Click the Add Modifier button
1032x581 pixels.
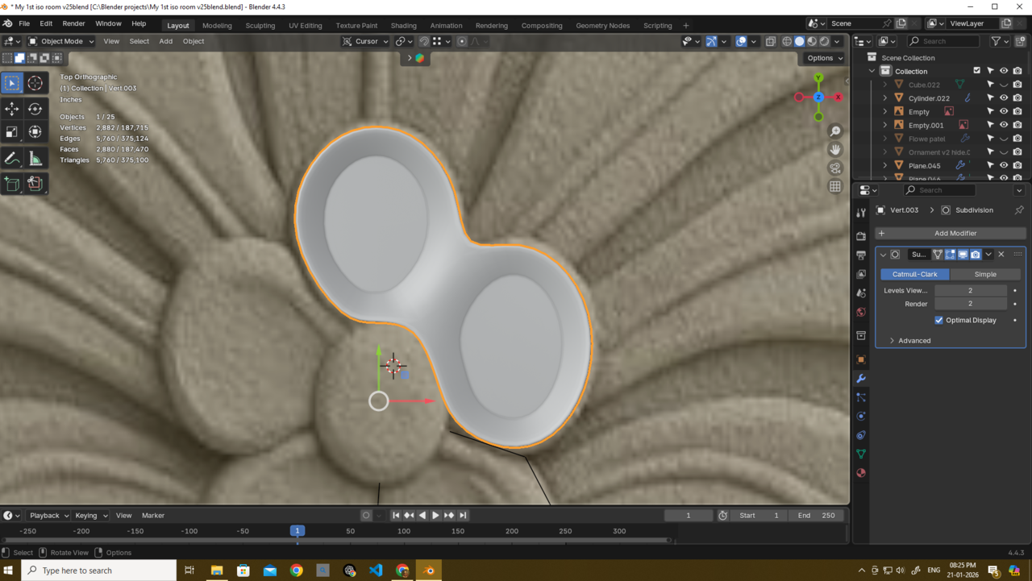(955, 233)
